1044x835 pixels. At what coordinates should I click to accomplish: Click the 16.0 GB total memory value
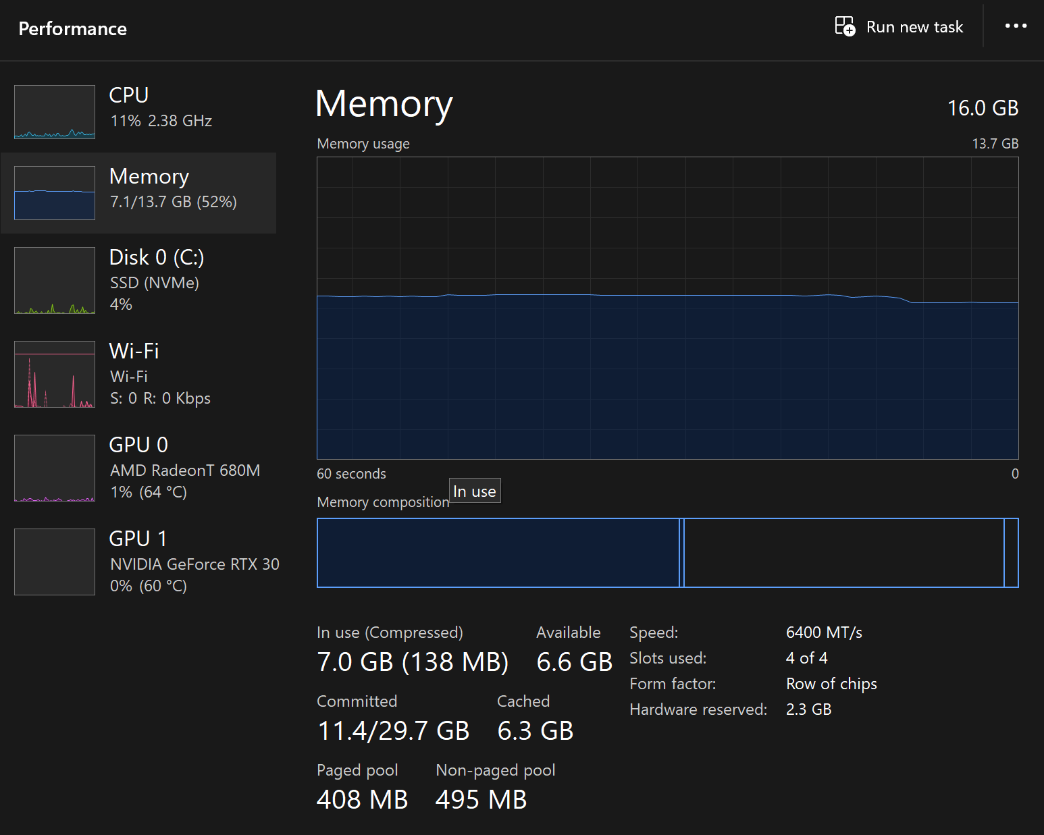point(983,108)
